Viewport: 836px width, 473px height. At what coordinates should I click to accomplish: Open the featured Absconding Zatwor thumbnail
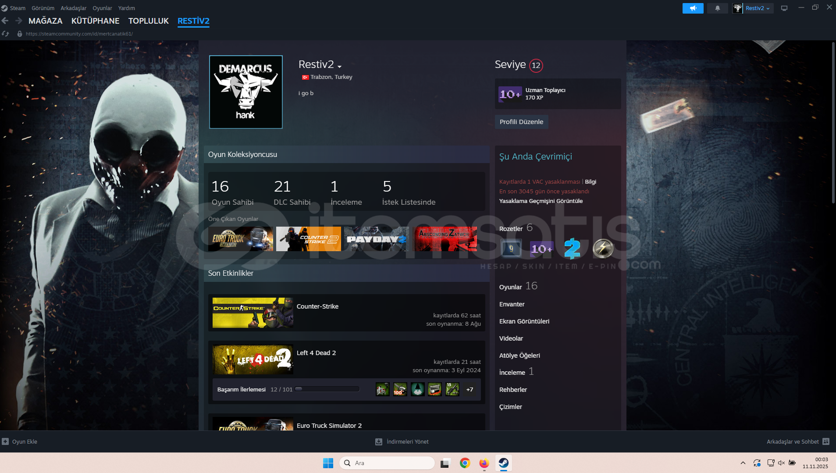tap(445, 239)
